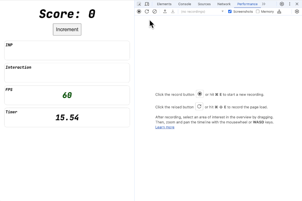
Task: Switch to the Network tab
Action: [224, 4]
